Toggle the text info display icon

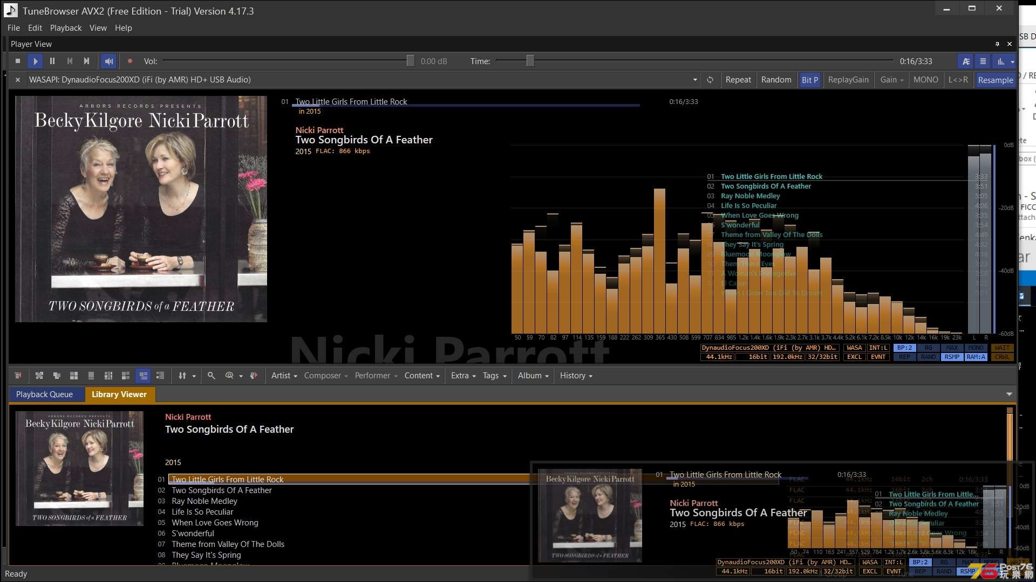(x=966, y=61)
